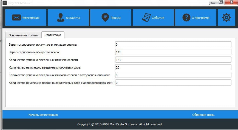Open the События document icon

(x=146, y=17)
